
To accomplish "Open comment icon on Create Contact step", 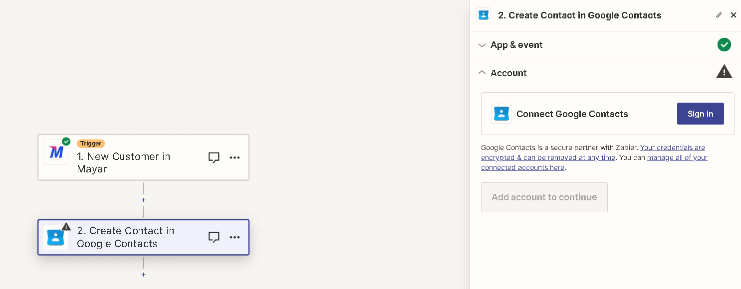I will pos(214,237).
